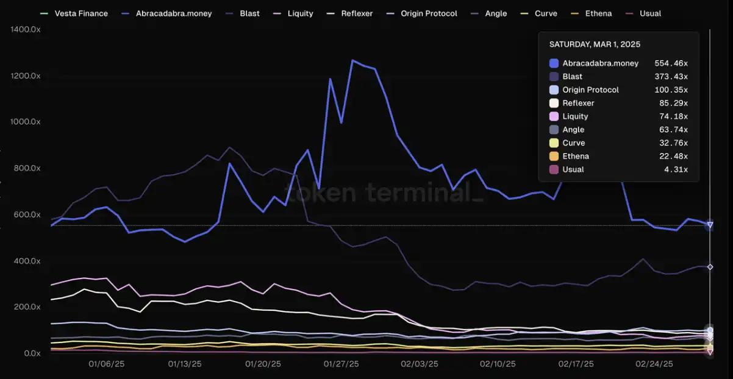733x379 pixels.
Task: Click Abracadabra.money color swatch in tooltip
Action: 554,63
